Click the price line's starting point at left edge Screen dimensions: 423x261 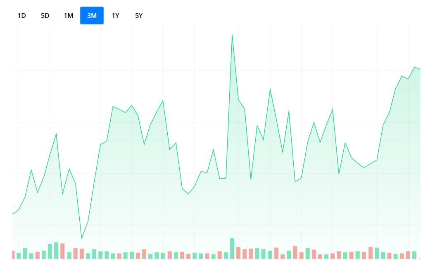tap(13, 214)
